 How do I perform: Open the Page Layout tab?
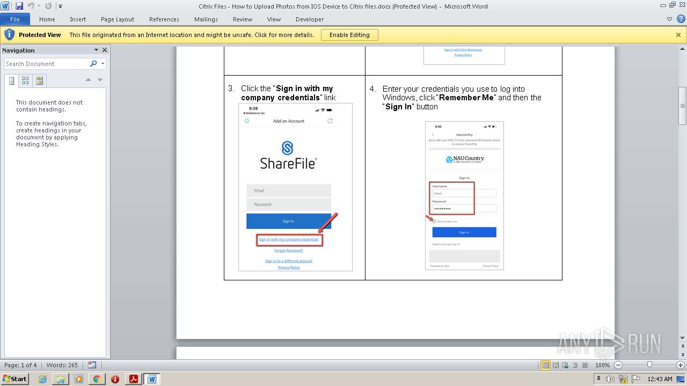(118, 19)
